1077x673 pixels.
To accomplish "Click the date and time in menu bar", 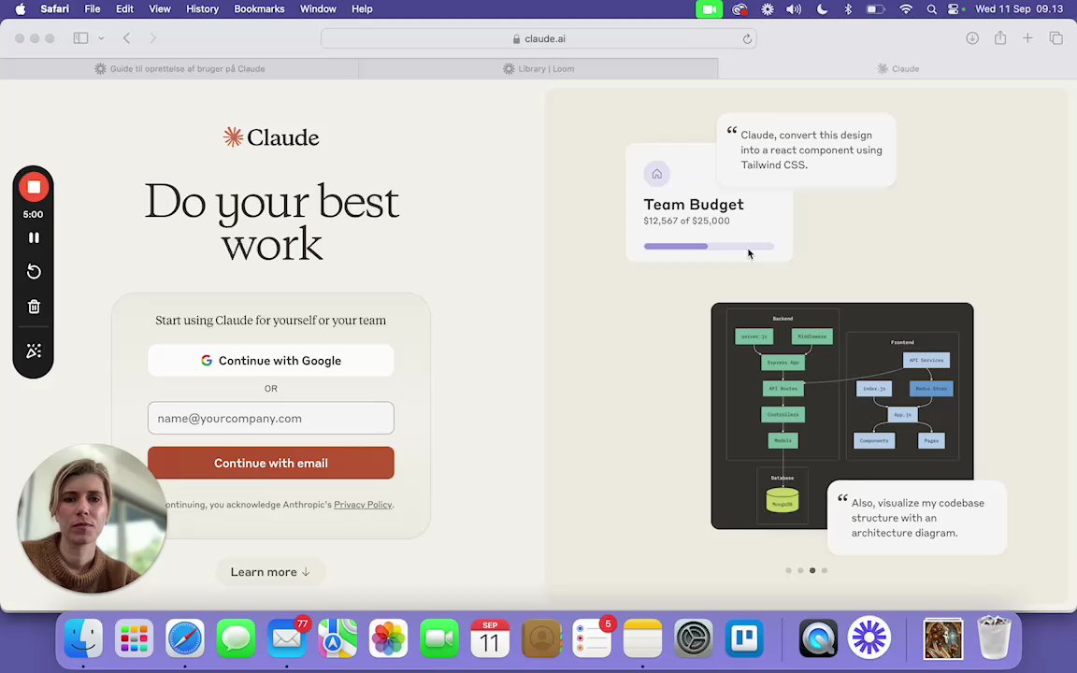I will (1019, 9).
